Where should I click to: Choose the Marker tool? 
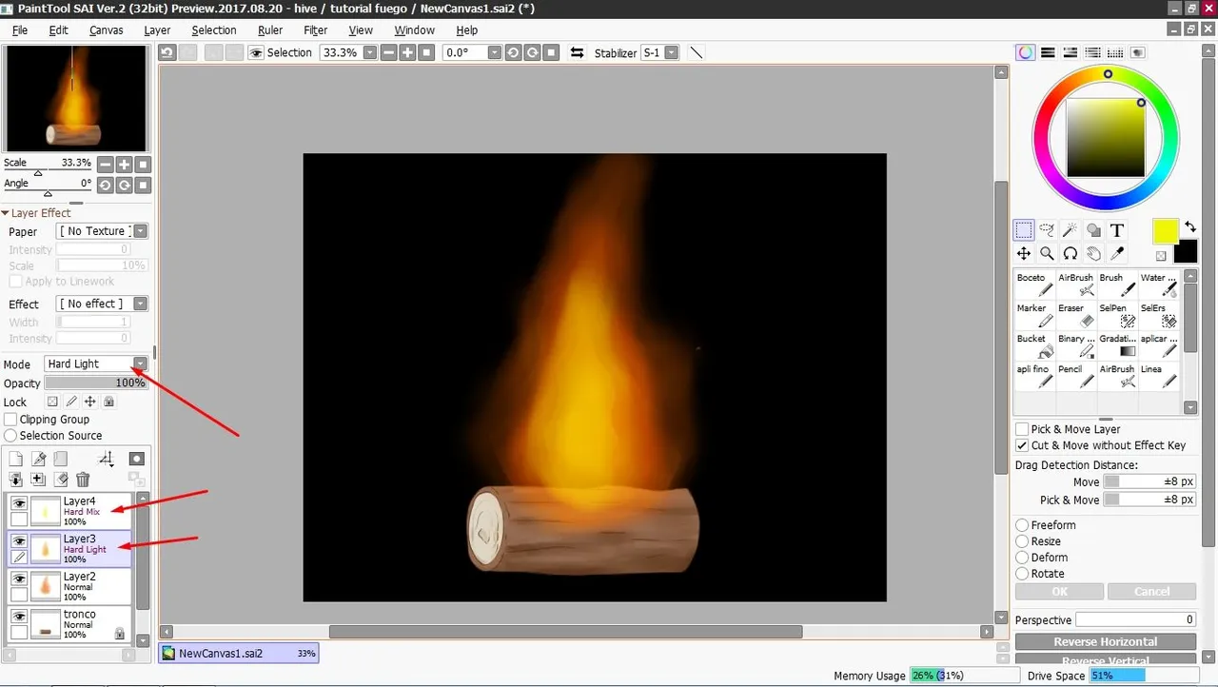point(1035,315)
